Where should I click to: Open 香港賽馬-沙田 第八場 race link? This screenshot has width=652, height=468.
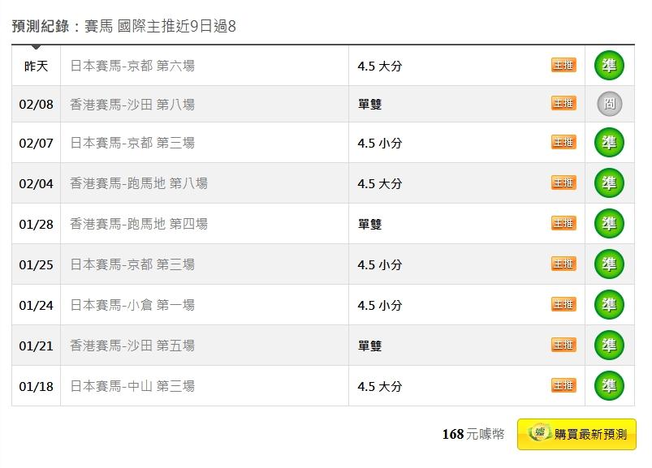[x=132, y=105]
